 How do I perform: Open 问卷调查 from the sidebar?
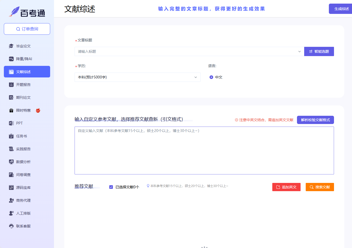point(23,175)
